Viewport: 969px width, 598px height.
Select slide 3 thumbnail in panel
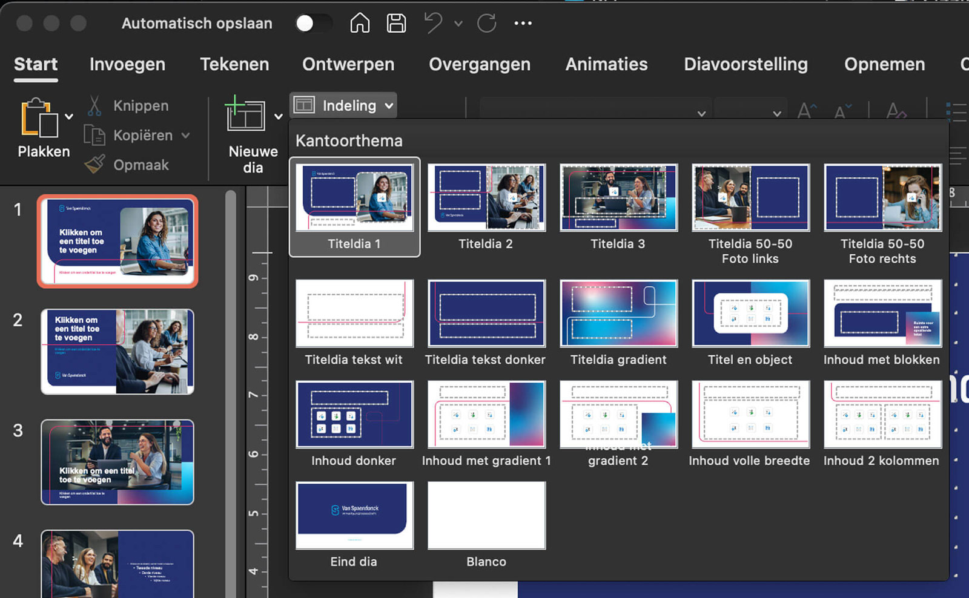[x=117, y=462]
